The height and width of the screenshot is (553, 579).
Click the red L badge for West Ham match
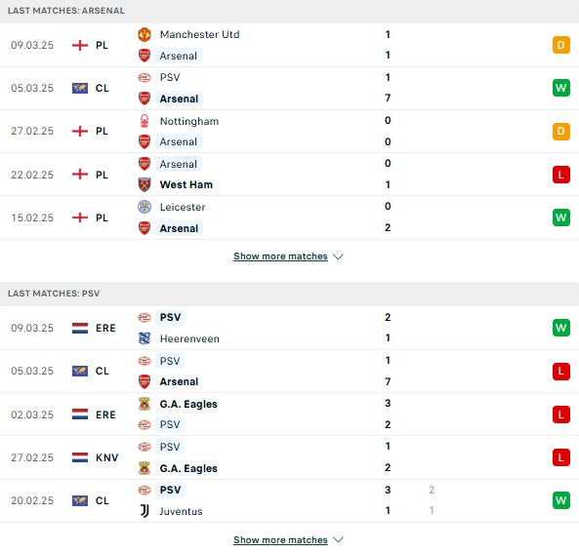(560, 175)
